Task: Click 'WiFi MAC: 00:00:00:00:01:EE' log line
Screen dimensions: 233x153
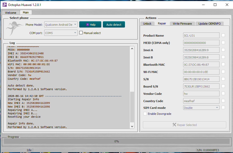Action: click(x=29, y=64)
